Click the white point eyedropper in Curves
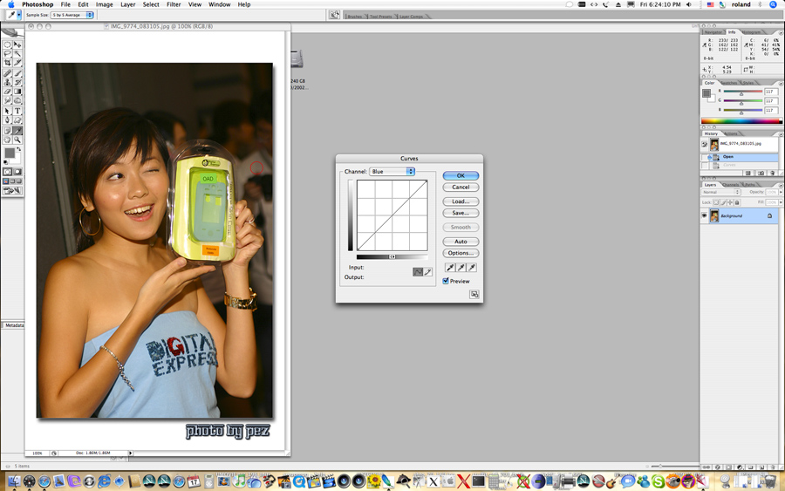Viewport: 785px width, 491px height. coord(472,268)
